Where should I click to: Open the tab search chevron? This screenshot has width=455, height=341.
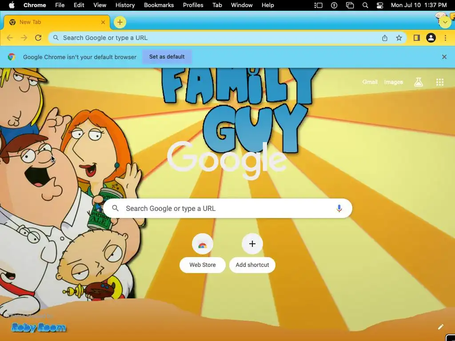tap(445, 22)
